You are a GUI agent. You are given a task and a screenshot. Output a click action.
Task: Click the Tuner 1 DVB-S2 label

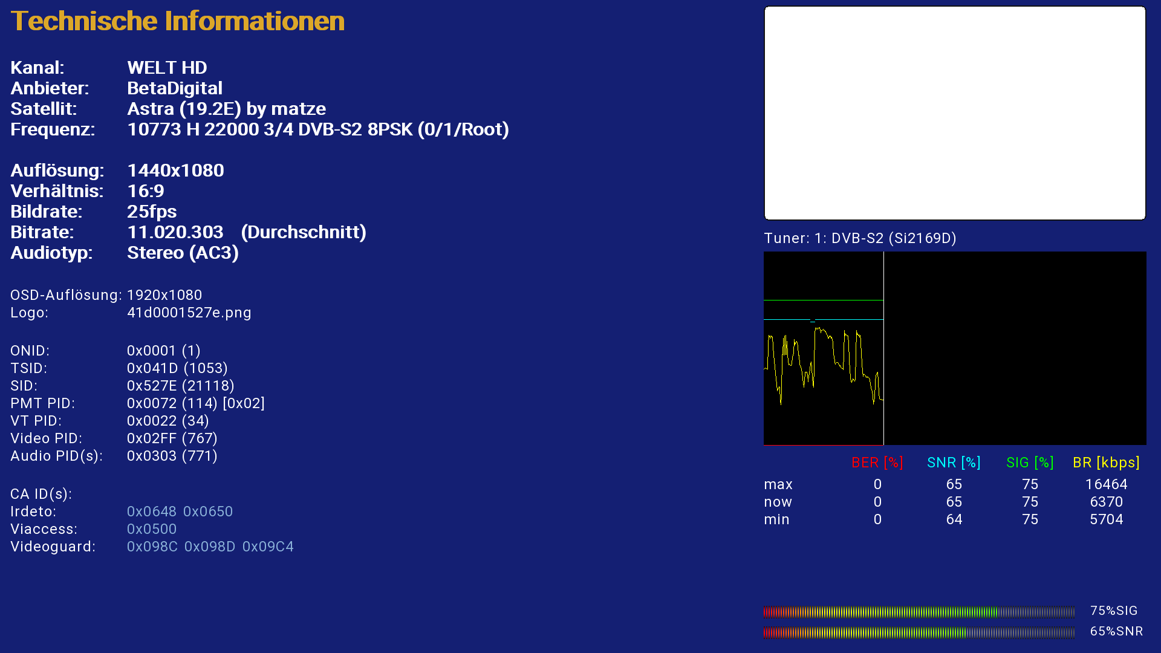[860, 238]
